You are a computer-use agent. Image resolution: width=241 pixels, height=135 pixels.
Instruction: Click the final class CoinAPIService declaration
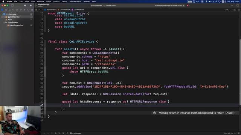click(x=73, y=42)
